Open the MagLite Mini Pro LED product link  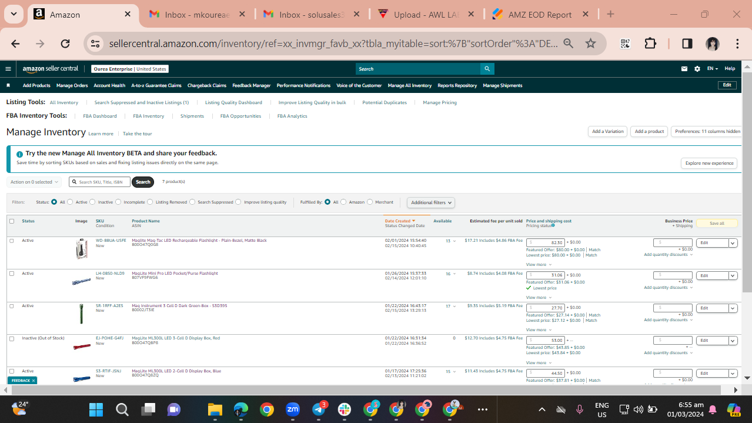(x=175, y=273)
